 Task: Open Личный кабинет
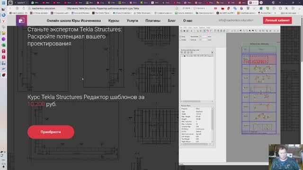pyautogui.click(x=277, y=20)
